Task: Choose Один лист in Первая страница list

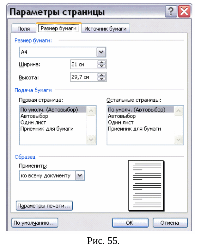Action: coord(33,123)
